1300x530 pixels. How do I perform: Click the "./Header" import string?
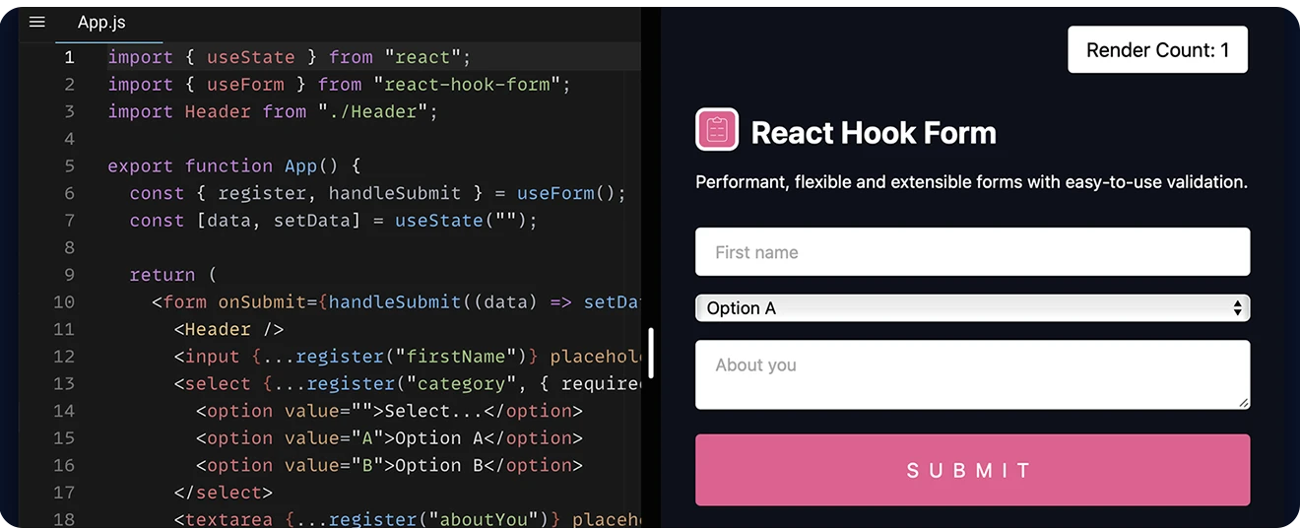tap(372, 112)
